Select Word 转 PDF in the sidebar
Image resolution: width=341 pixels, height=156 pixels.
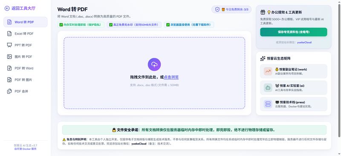(x=26, y=22)
